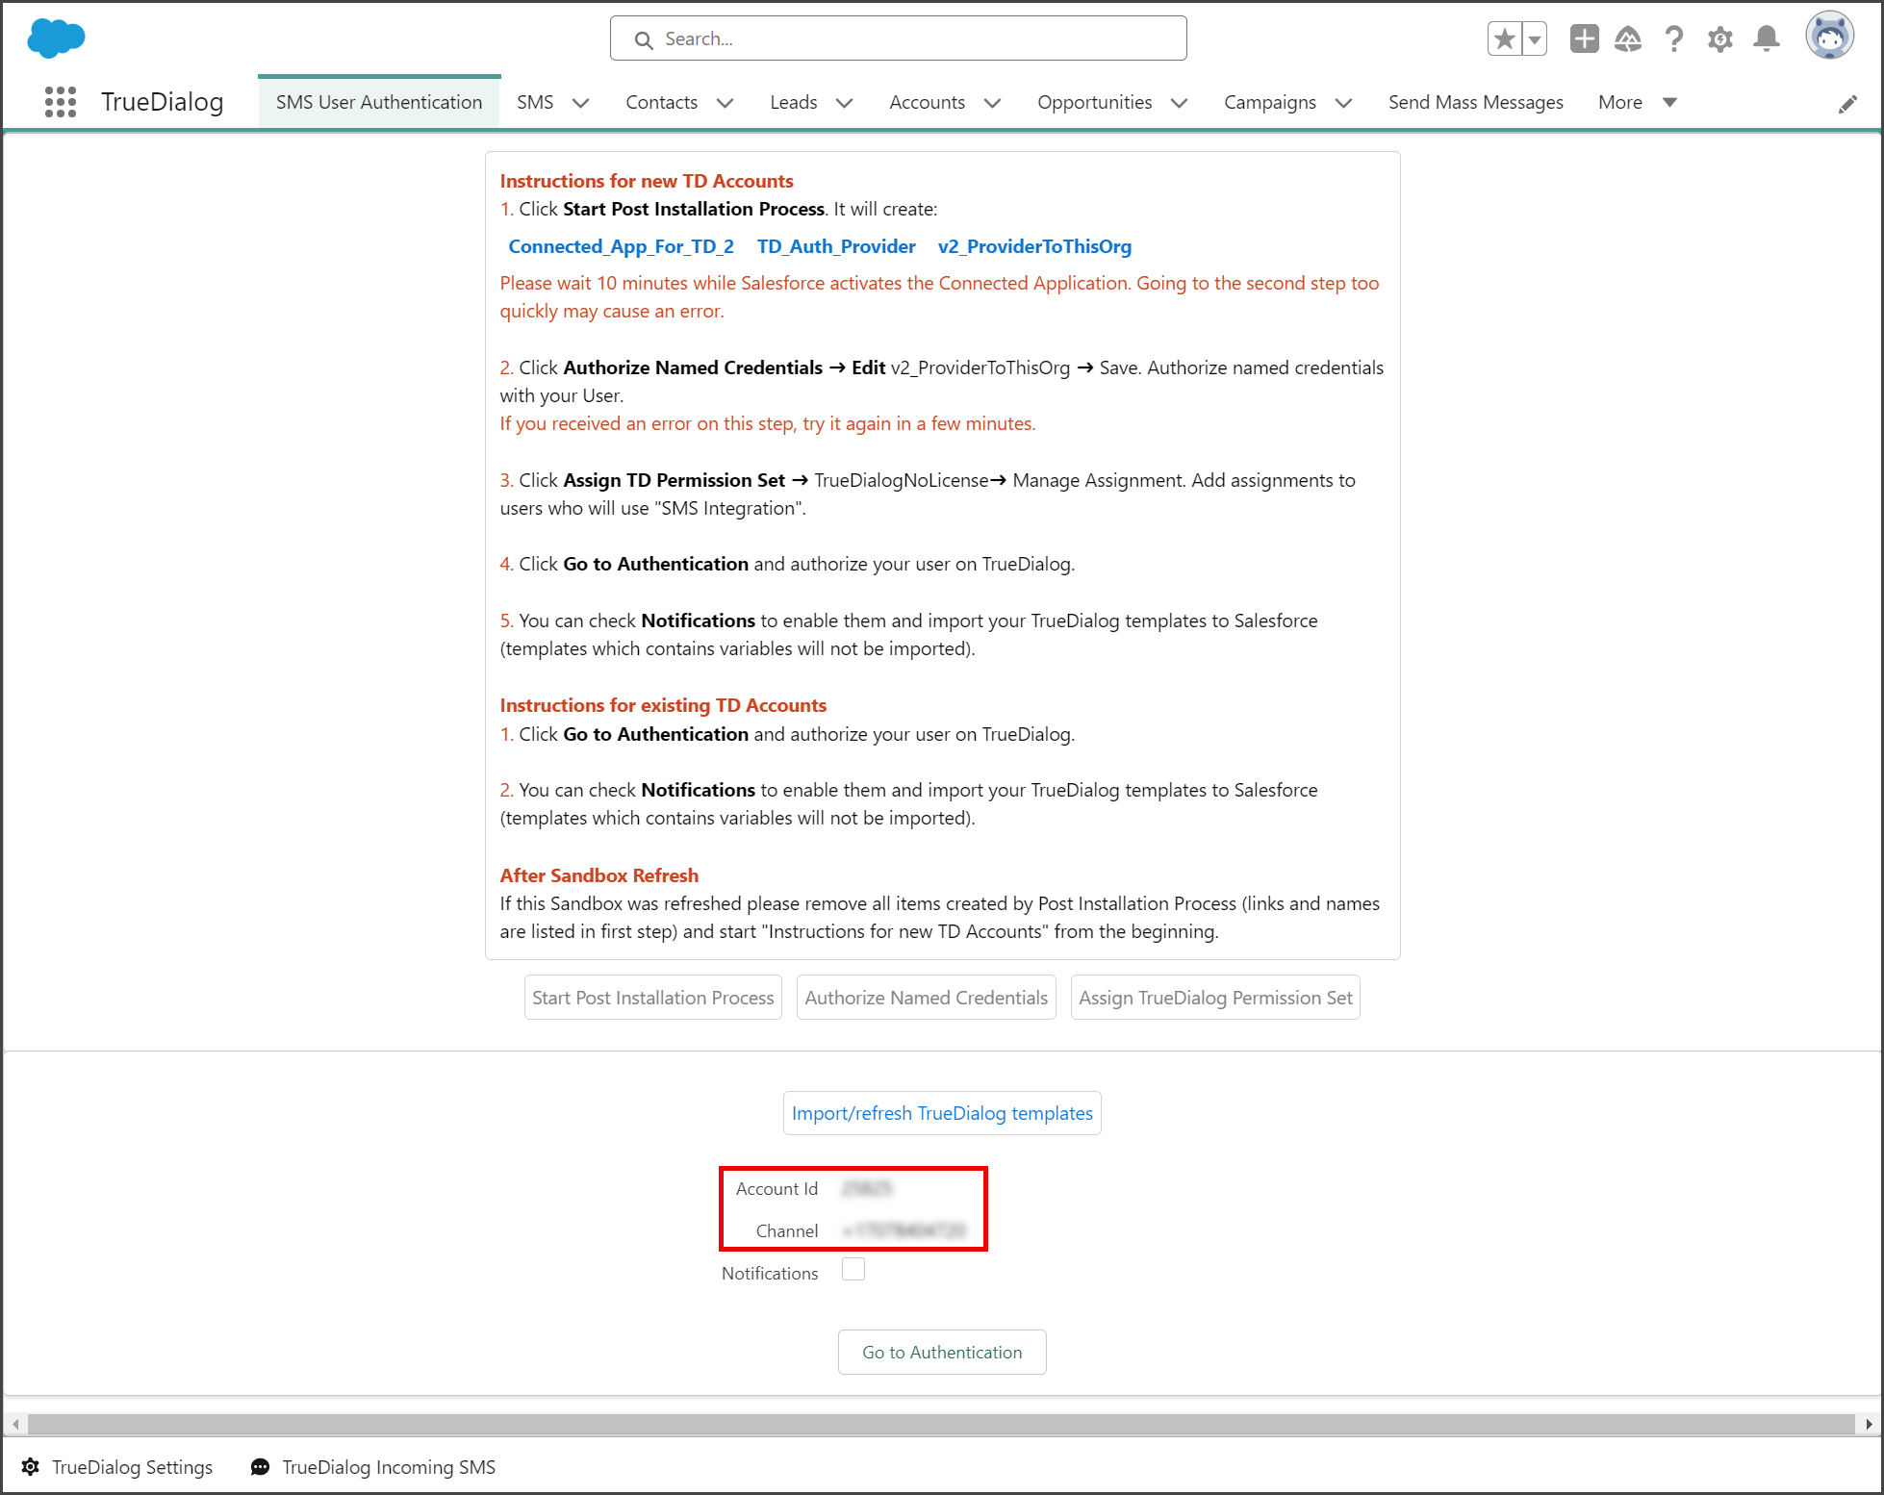Open the Opportunities tab
1884x1495 pixels.
[1094, 102]
